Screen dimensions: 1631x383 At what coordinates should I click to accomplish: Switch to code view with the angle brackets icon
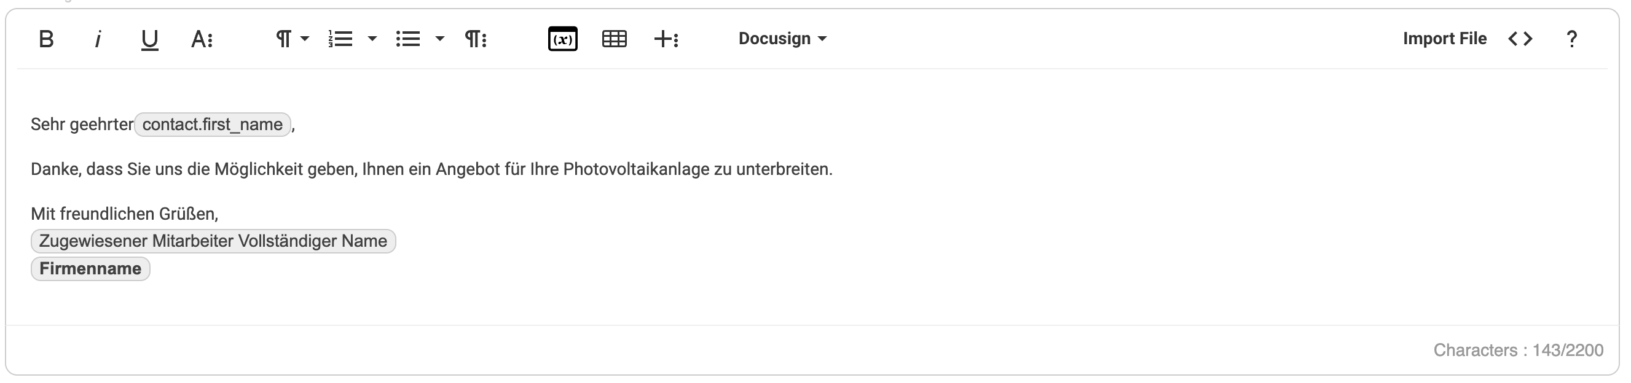[1520, 39]
